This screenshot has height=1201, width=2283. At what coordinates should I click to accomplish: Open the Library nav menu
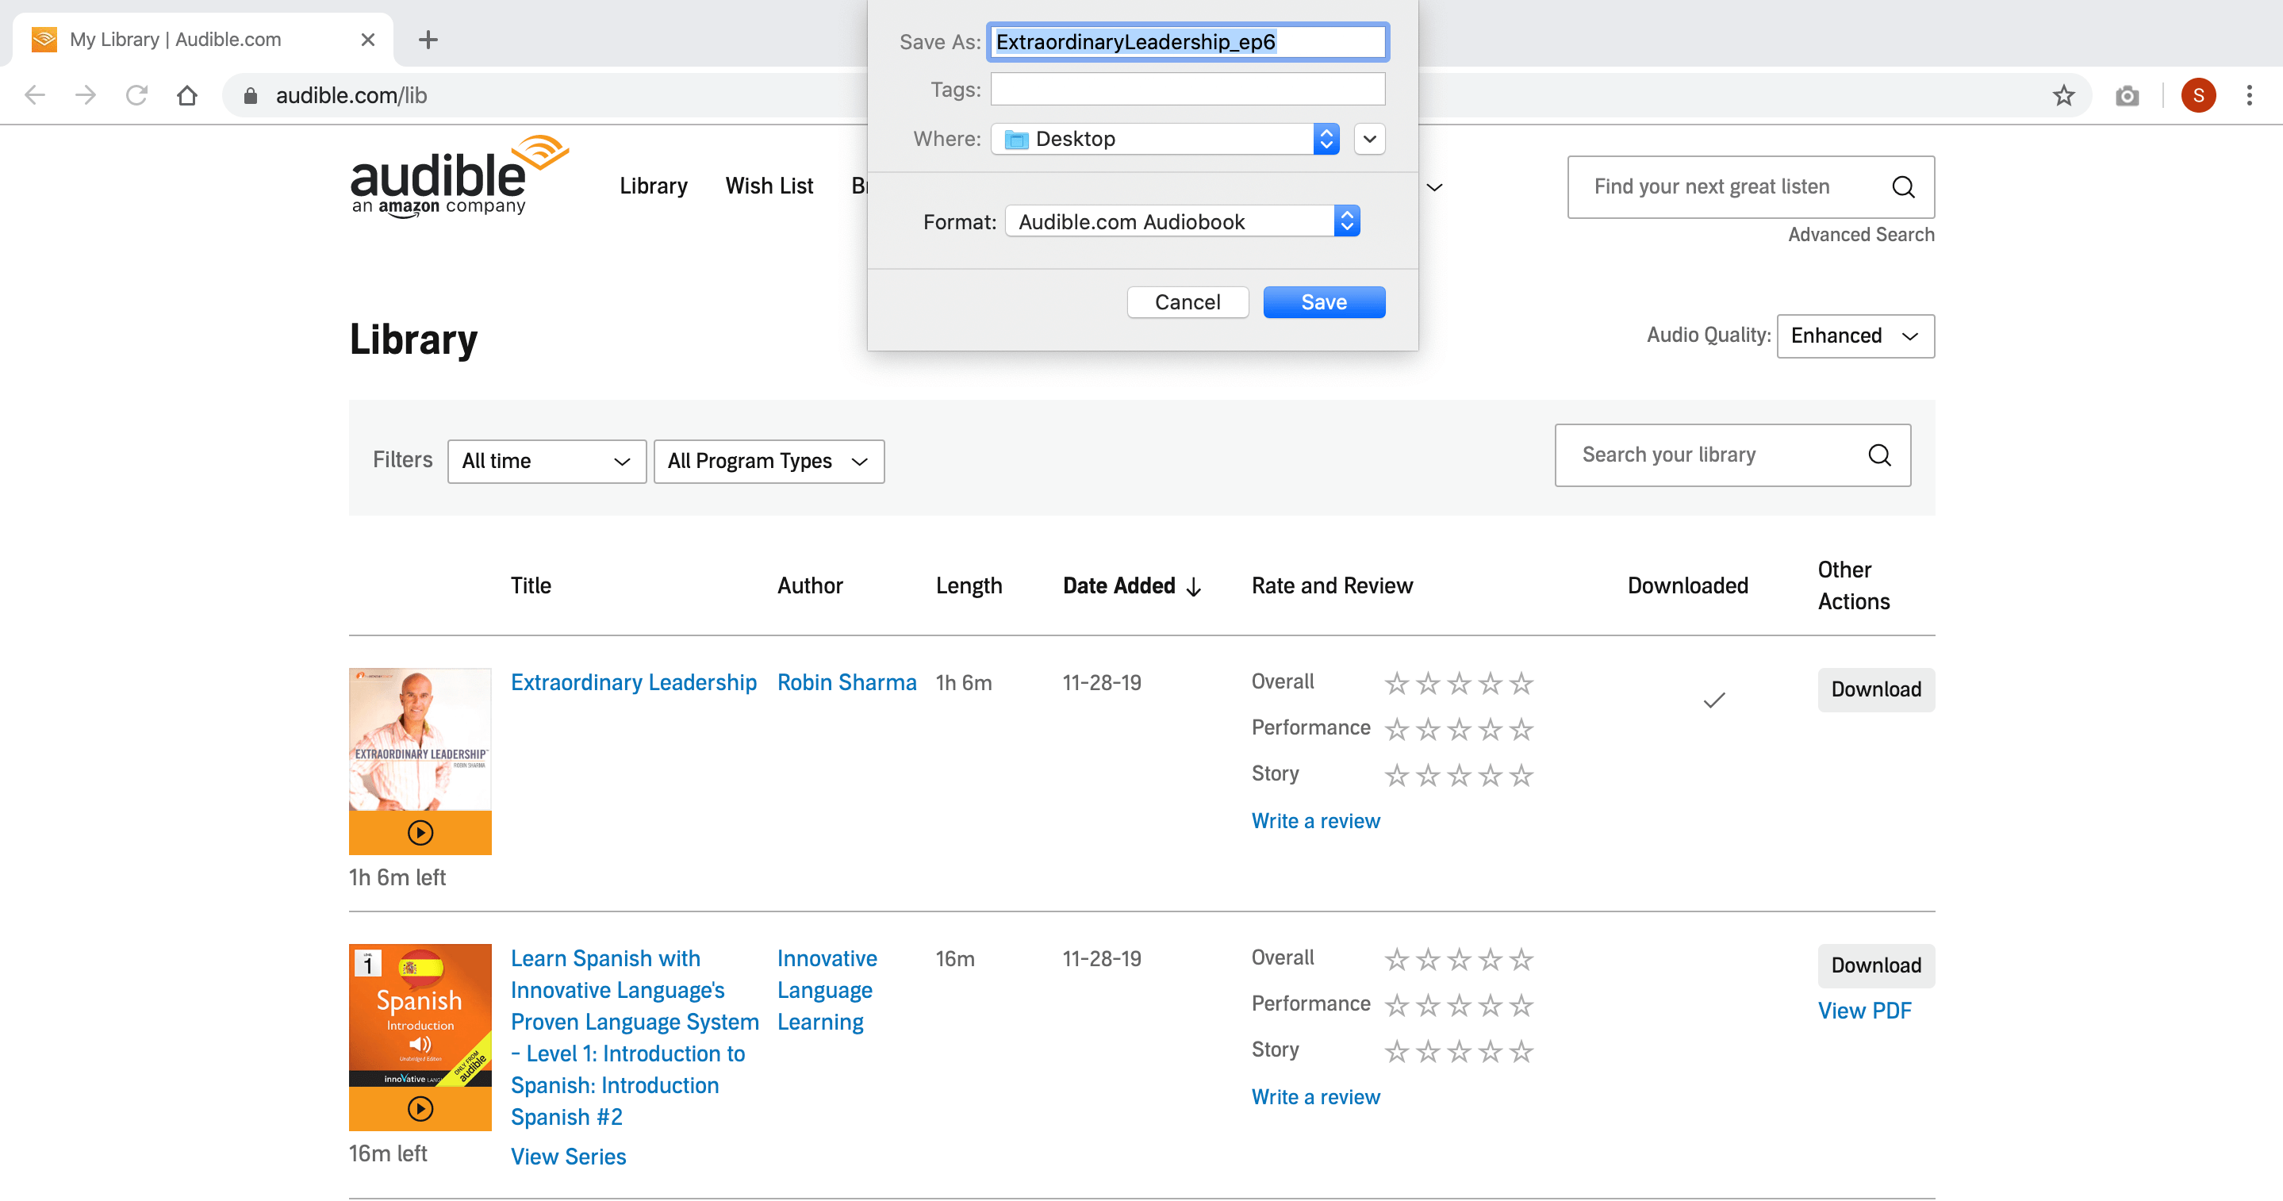(x=653, y=186)
